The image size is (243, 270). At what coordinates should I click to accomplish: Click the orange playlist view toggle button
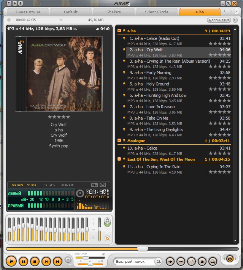coord(230,259)
